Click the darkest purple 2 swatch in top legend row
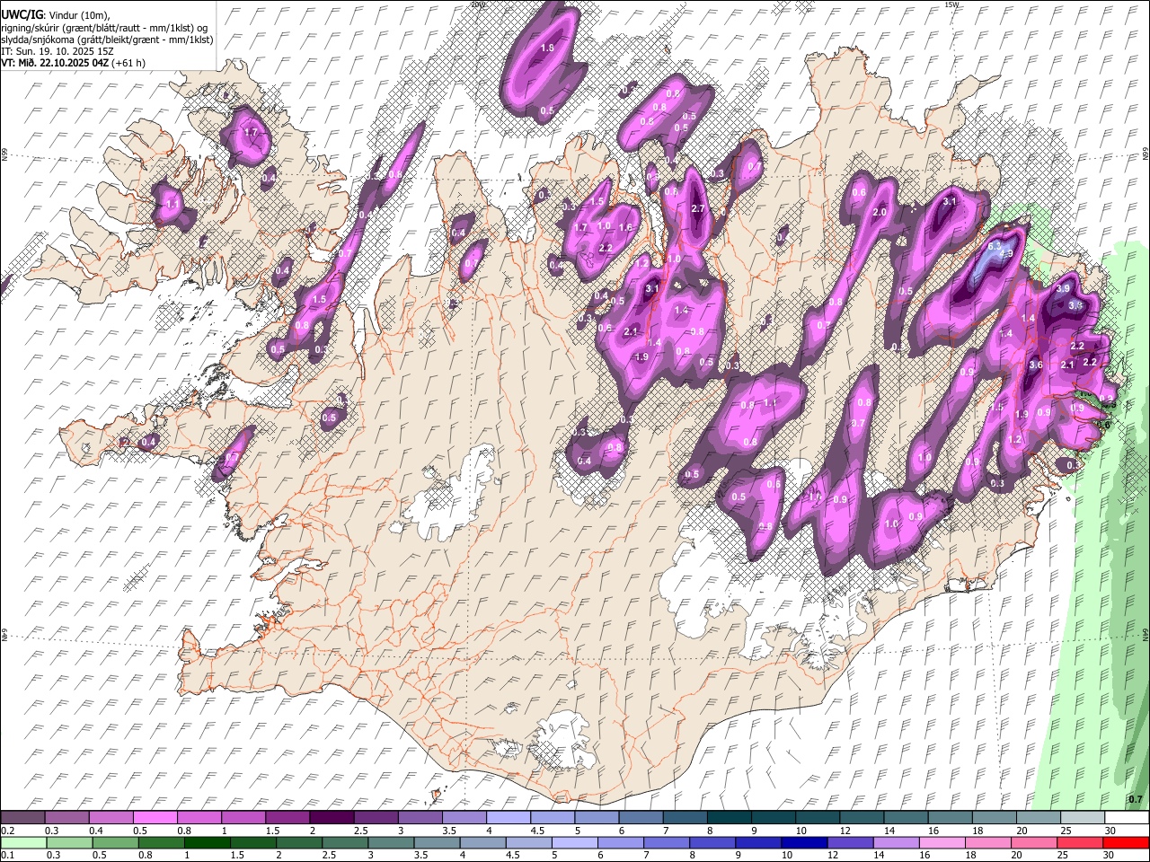The height and width of the screenshot is (862, 1150). (x=332, y=817)
